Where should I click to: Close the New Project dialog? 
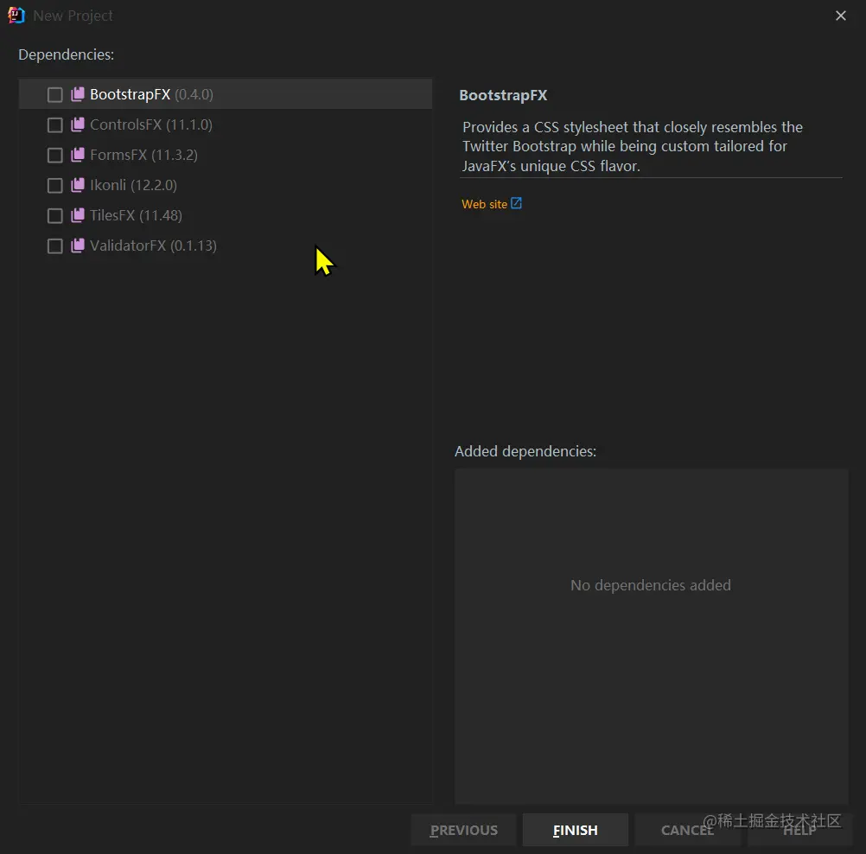pos(841,16)
